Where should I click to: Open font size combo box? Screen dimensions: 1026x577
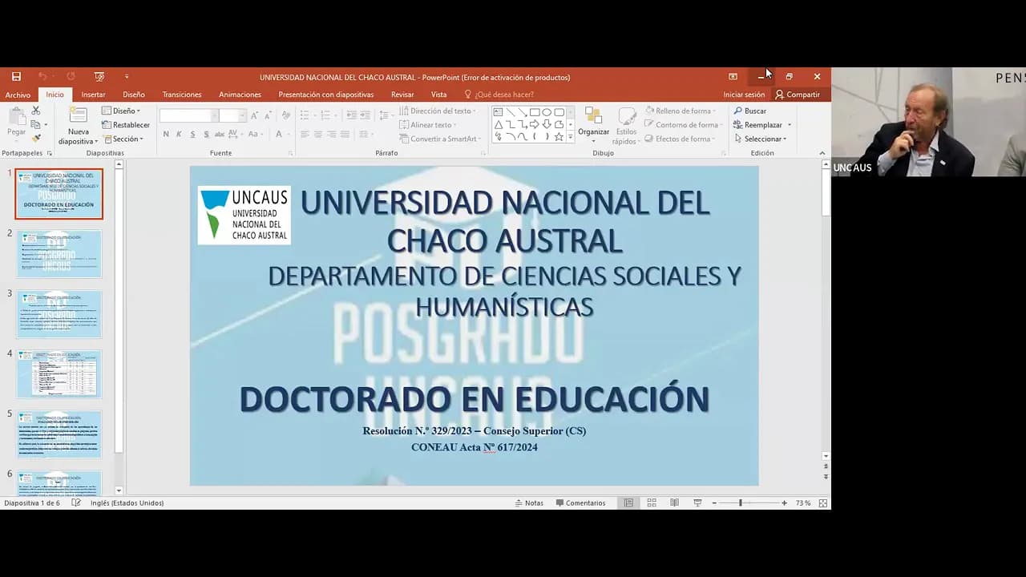click(x=232, y=116)
